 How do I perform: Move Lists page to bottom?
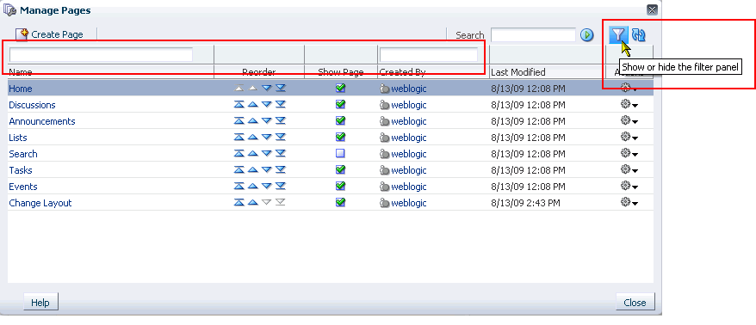click(281, 138)
